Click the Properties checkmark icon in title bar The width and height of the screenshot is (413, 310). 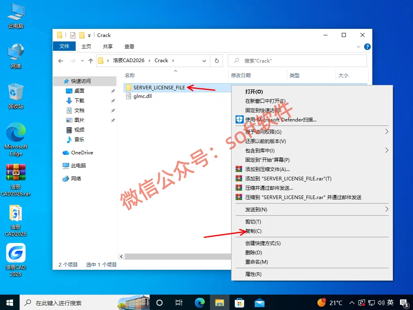[x=73, y=35]
